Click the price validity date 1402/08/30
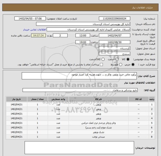This screenshot has width=161, height=156. [x=115, y=42]
